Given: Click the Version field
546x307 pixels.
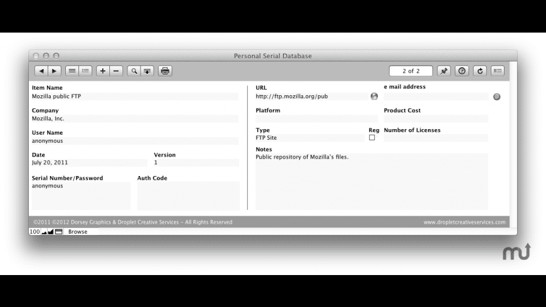Looking at the screenshot, I should 196,163.
